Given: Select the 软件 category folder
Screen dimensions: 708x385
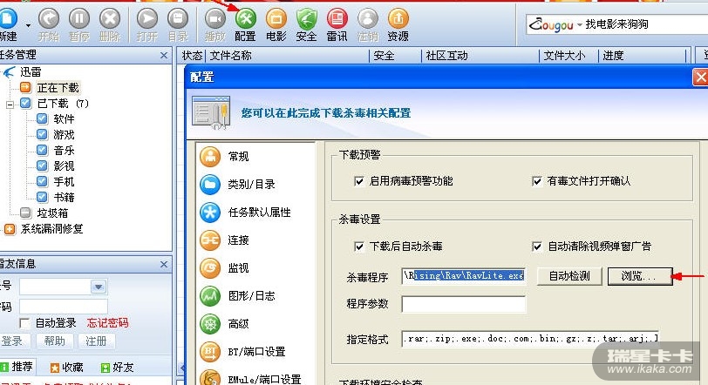Looking at the screenshot, I should coord(64,119).
